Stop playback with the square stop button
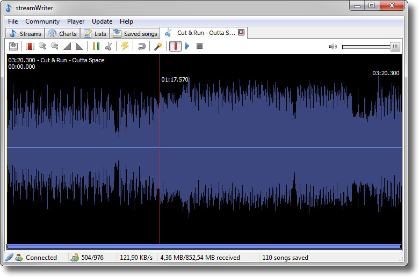419x277 pixels. [x=199, y=46]
